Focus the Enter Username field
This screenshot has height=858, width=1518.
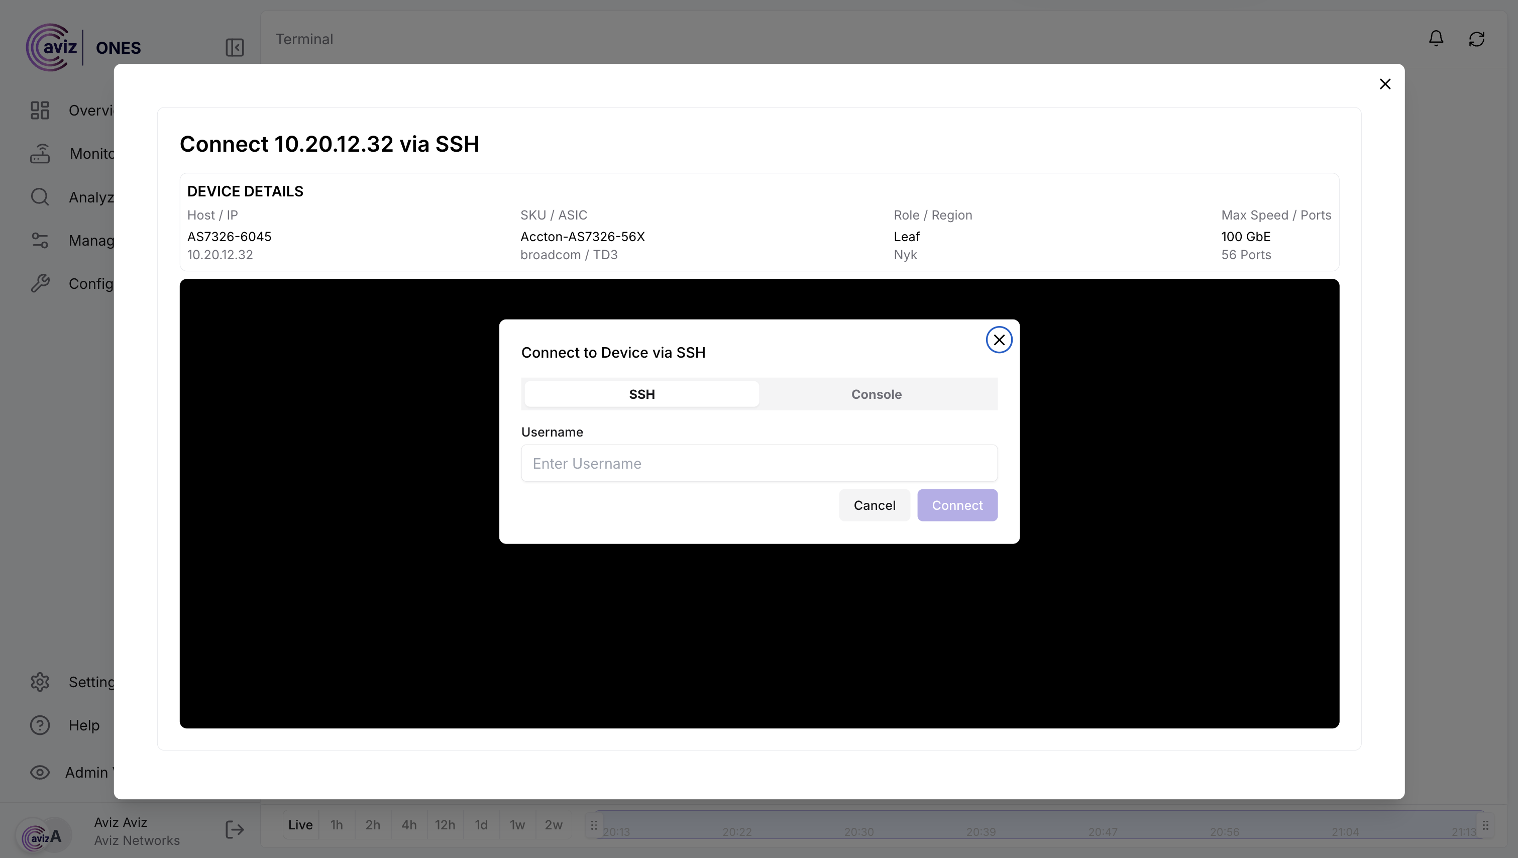pos(759,463)
